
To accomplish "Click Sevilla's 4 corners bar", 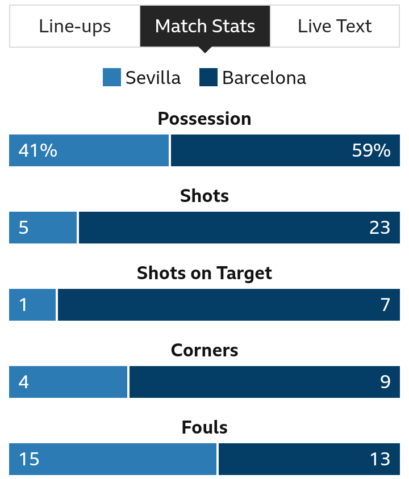I will [x=68, y=382].
